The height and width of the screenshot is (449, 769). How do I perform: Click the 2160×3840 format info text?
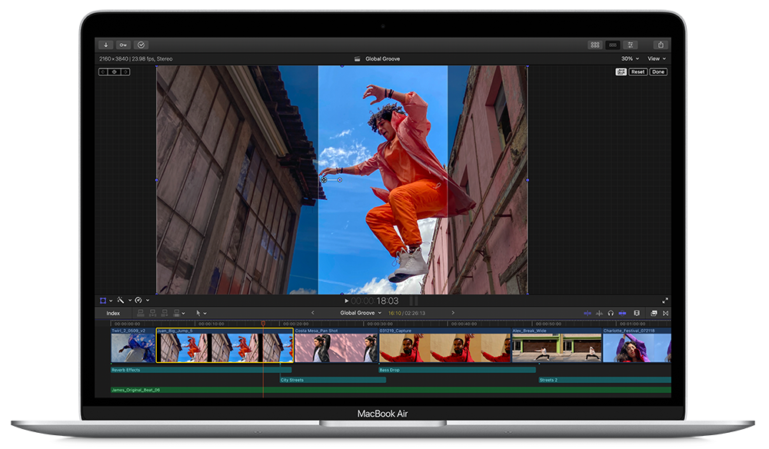(x=136, y=59)
